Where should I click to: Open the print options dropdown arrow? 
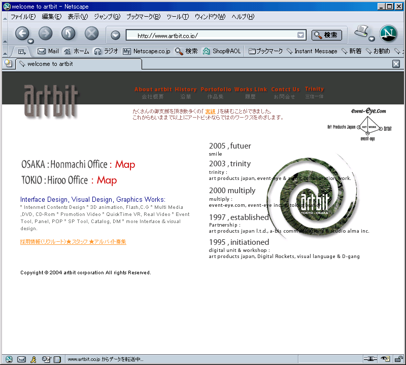372,39
